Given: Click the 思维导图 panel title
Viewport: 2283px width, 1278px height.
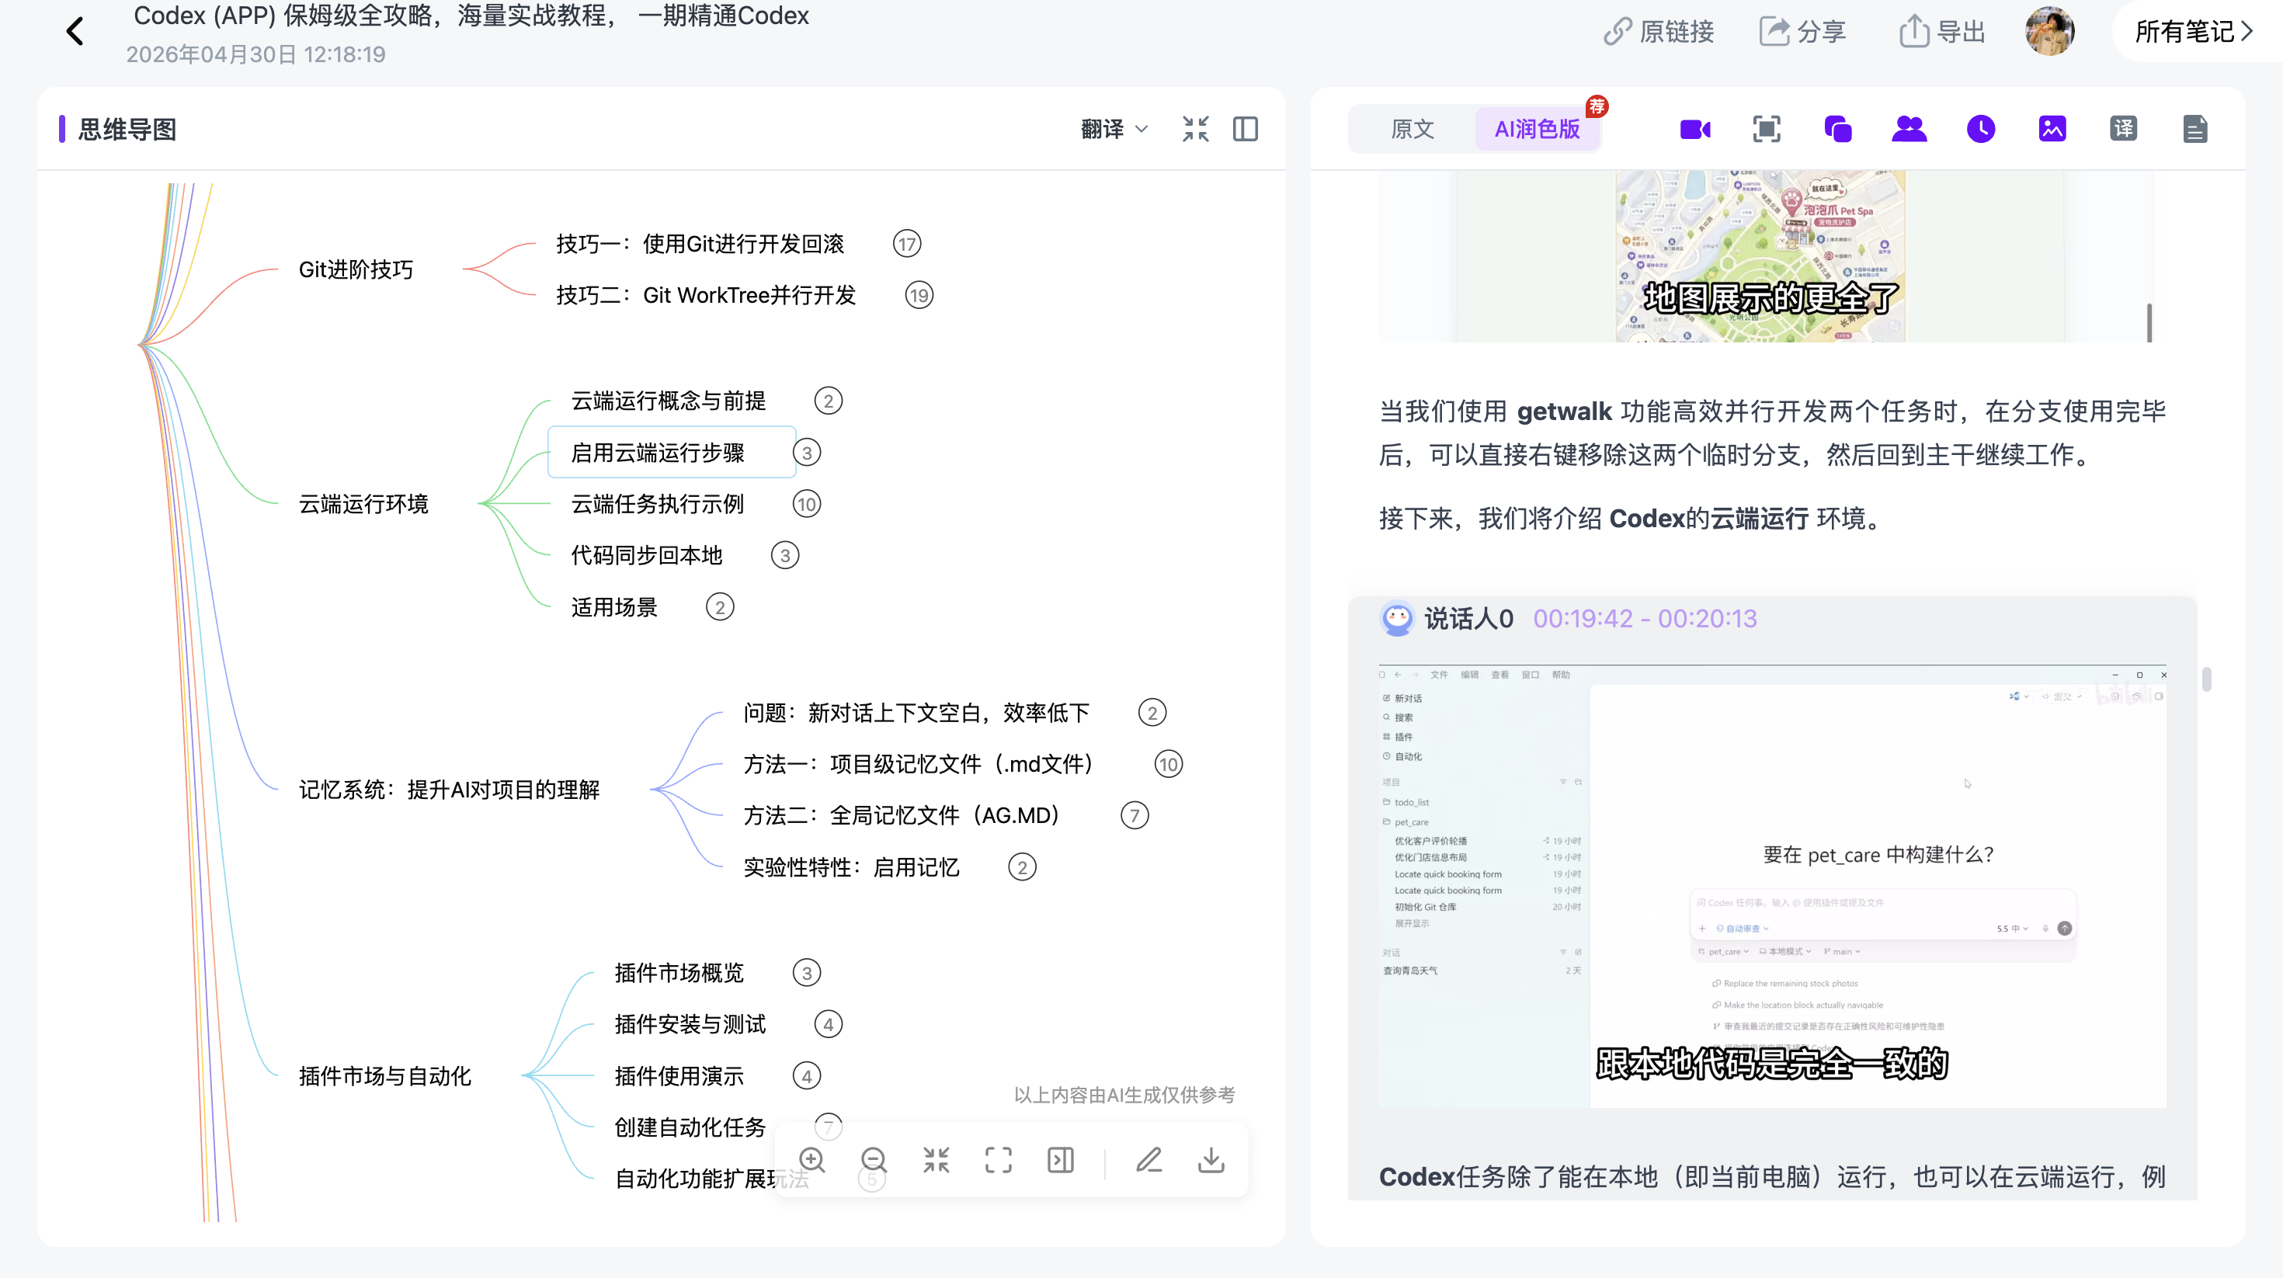Looking at the screenshot, I should pos(127,130).
